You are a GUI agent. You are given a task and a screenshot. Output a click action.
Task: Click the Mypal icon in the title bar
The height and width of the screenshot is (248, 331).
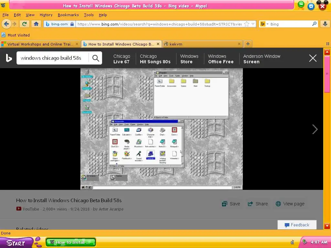pos(3,5)
